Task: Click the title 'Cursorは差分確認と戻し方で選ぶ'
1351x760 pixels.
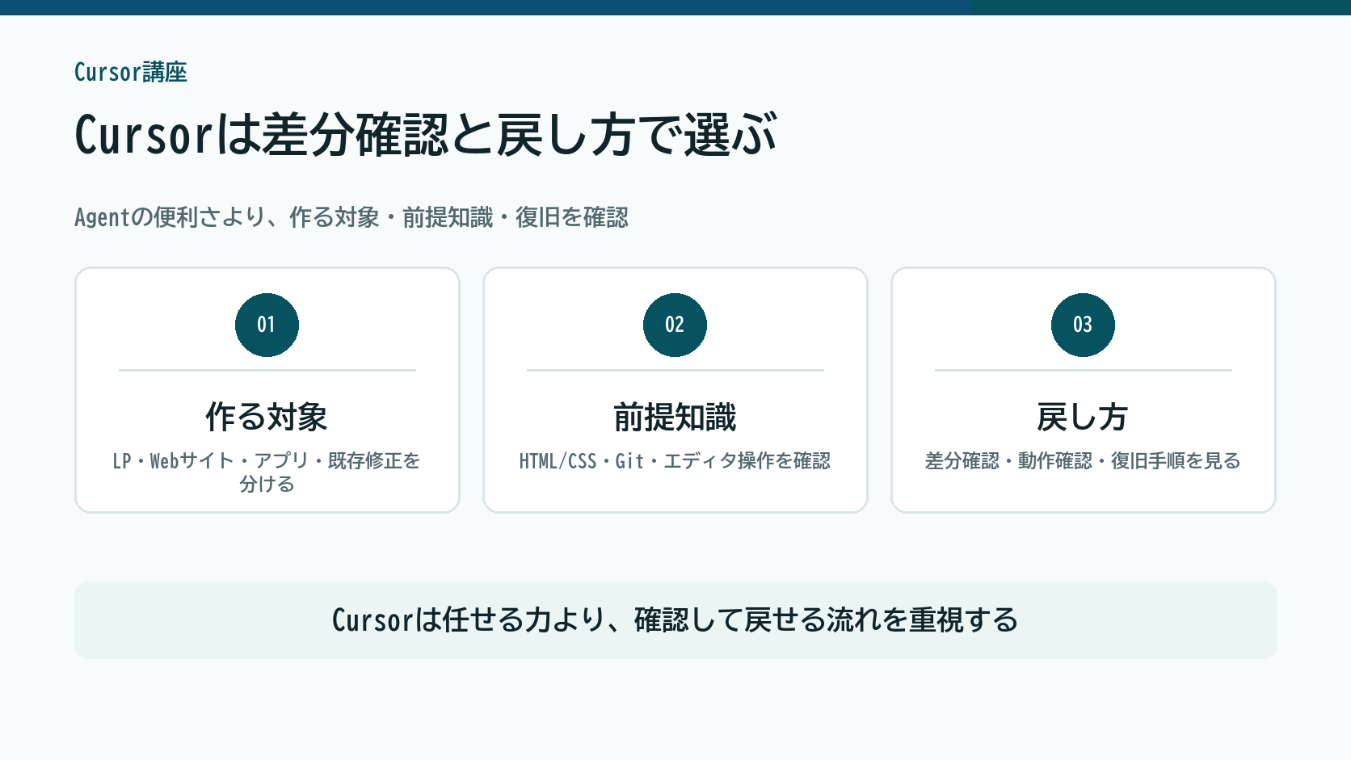Action: pos(425,134)
